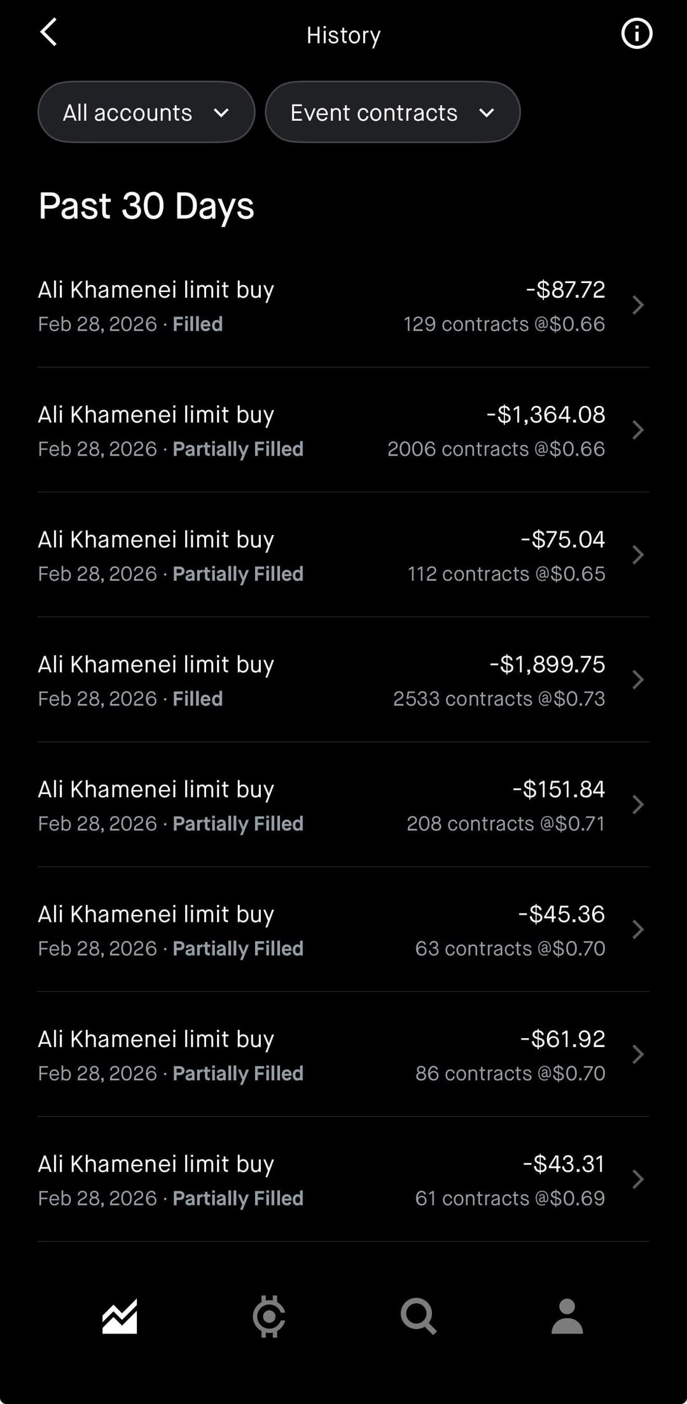Expand the Event contracts filter dropdown
This screenshot has height=1404, width=687.
[392, 113]
